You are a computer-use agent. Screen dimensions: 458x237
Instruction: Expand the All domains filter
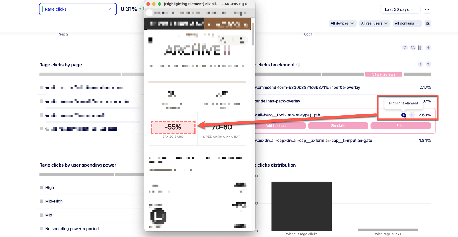click(x=407, y=23)
